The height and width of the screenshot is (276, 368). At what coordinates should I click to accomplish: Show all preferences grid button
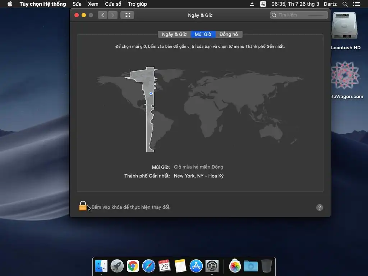click(x=127, y=15)
